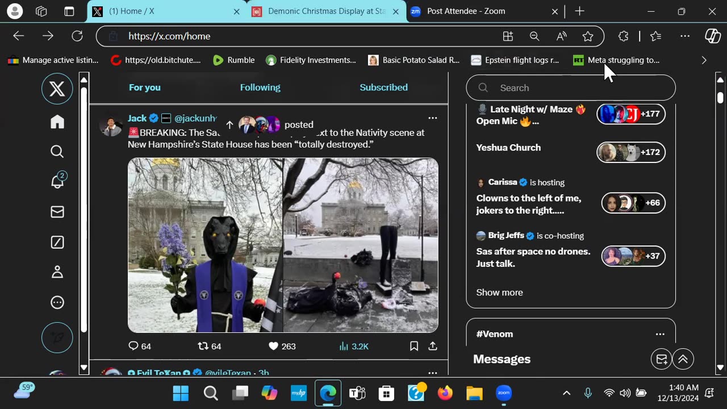Open Messages envelope in X sidebar

[x=57, y=212]
